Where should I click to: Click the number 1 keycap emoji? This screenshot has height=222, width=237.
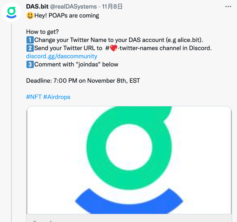click(30, 40)
